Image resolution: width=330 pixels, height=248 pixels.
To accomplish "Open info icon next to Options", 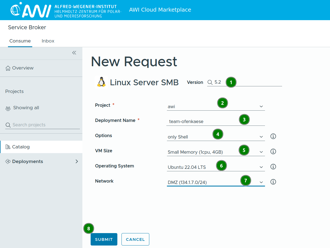I will coord(273,136).
